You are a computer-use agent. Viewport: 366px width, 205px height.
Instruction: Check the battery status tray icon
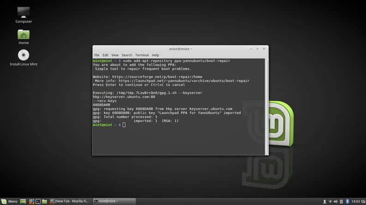[341, 201]
